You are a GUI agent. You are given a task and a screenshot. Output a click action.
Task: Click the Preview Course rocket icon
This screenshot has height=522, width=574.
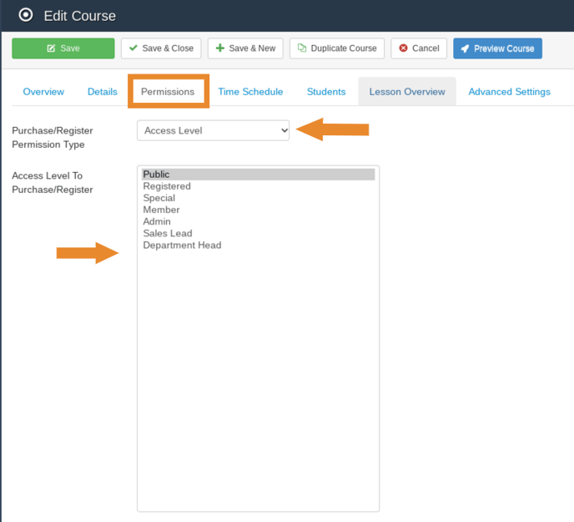(x=465, y=48)
